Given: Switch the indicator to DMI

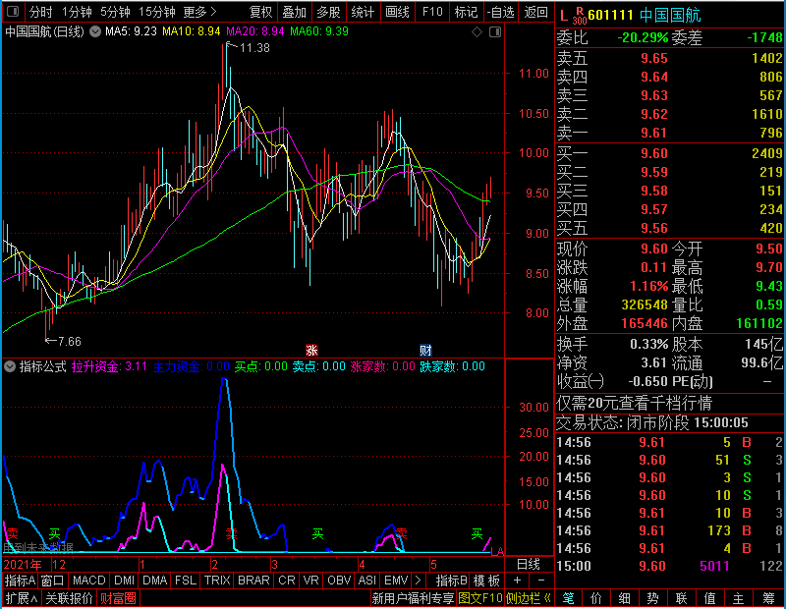Looking at the screenshot, I should [124, 581].
